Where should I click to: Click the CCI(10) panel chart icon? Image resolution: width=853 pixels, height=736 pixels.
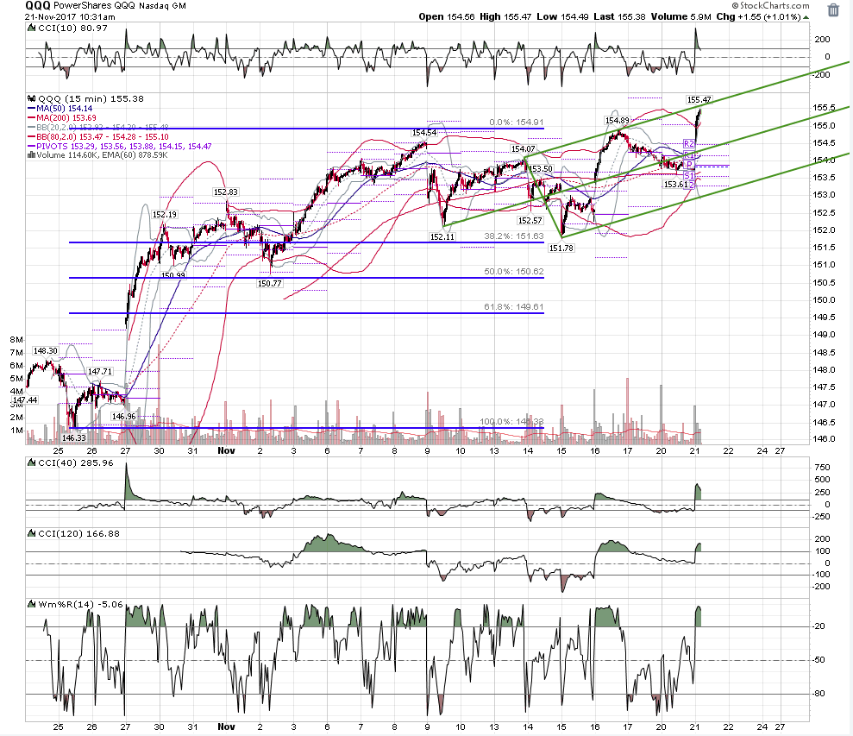[32, 28]
